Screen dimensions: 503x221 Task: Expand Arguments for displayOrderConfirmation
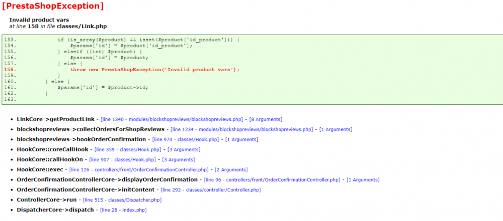click(362, 180)
